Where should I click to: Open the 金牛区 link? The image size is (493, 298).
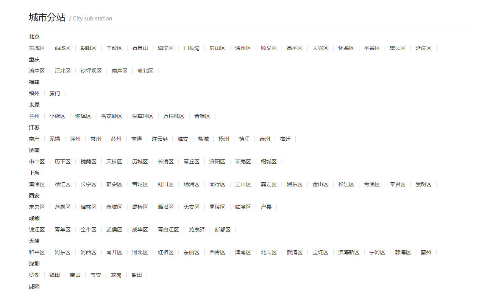click(x=88, y=230)
